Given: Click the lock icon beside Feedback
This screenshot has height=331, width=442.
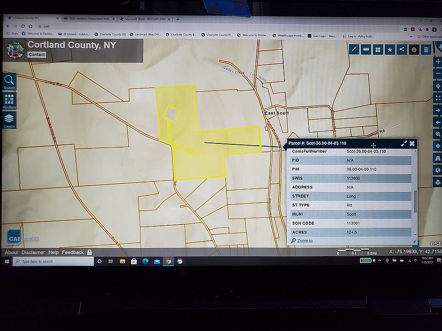Looking at the screenshot, I should point(89,252).
